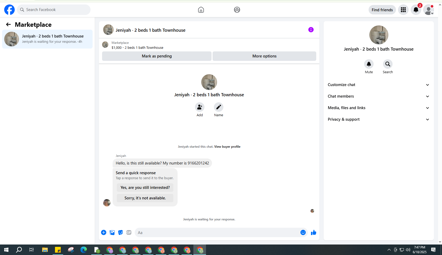The image size is (442, 255).
Task: Open the profile circle icon in top navigation
Action: 237,10
